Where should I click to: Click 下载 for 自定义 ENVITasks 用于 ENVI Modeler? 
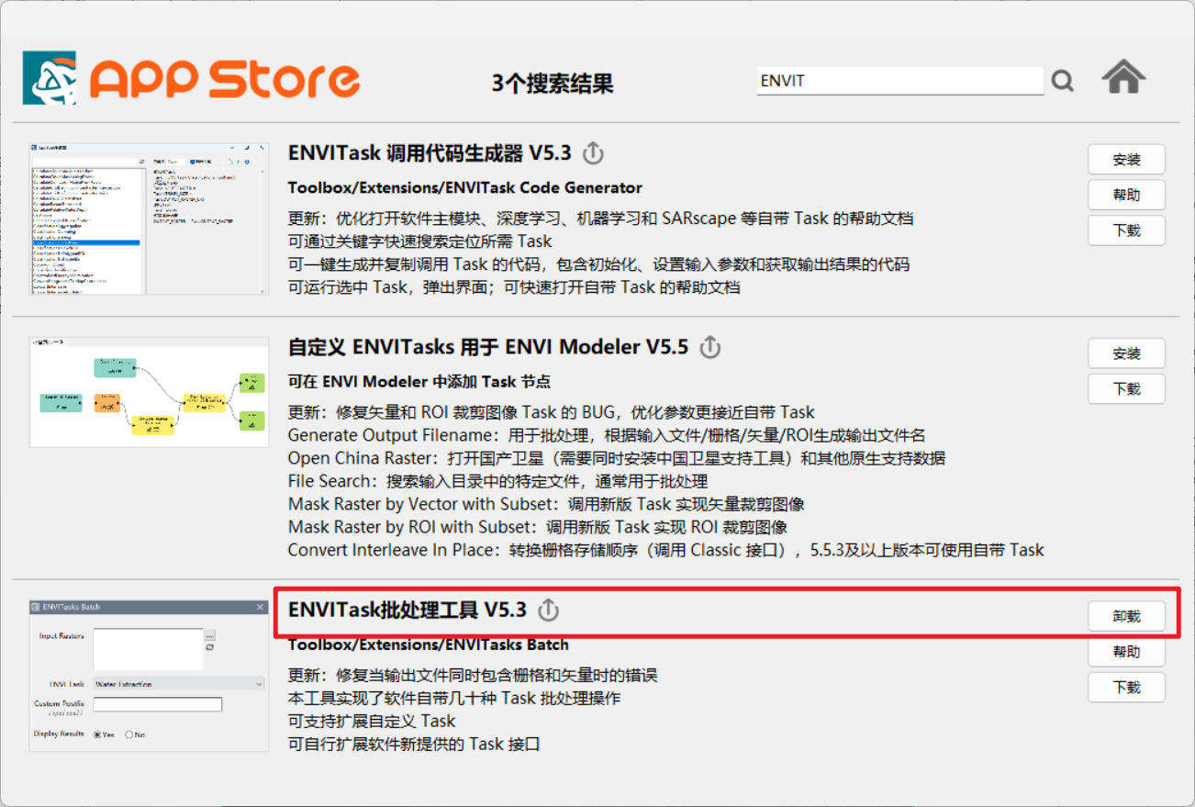(1126, 389)
